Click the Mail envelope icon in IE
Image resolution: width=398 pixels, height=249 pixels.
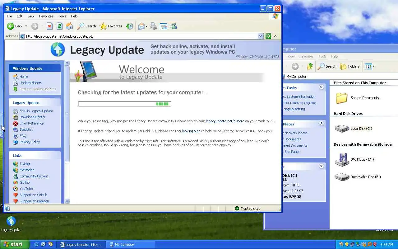tap(141, 26)
